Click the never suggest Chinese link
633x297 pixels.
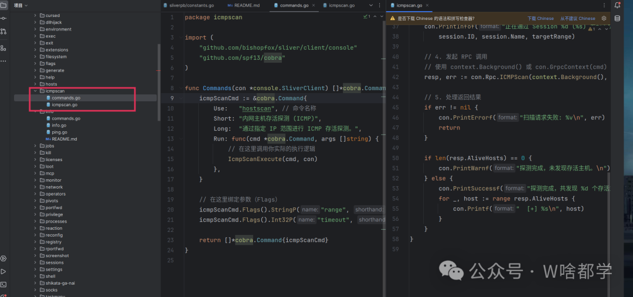tap(577, 18)
